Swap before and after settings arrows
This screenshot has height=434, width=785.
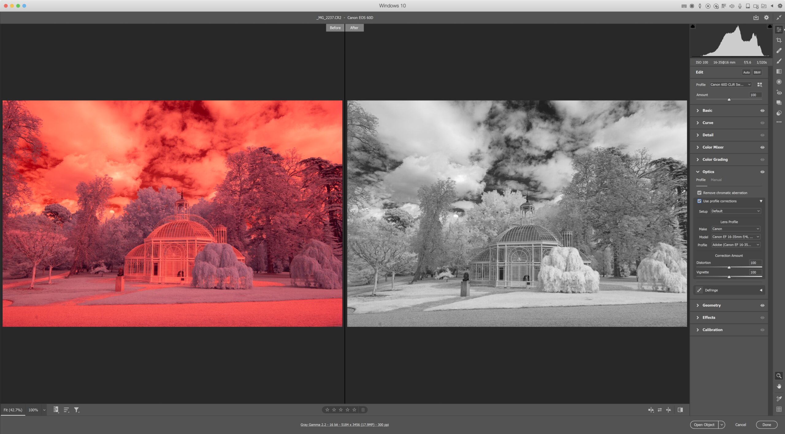660,410
